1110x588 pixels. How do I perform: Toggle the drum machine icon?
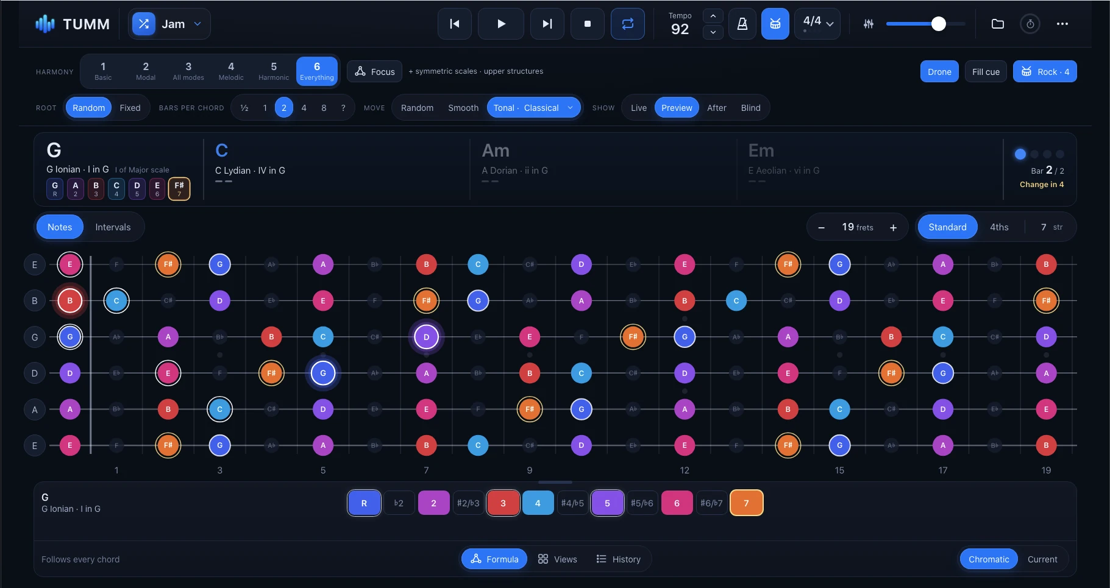(775, 24)
